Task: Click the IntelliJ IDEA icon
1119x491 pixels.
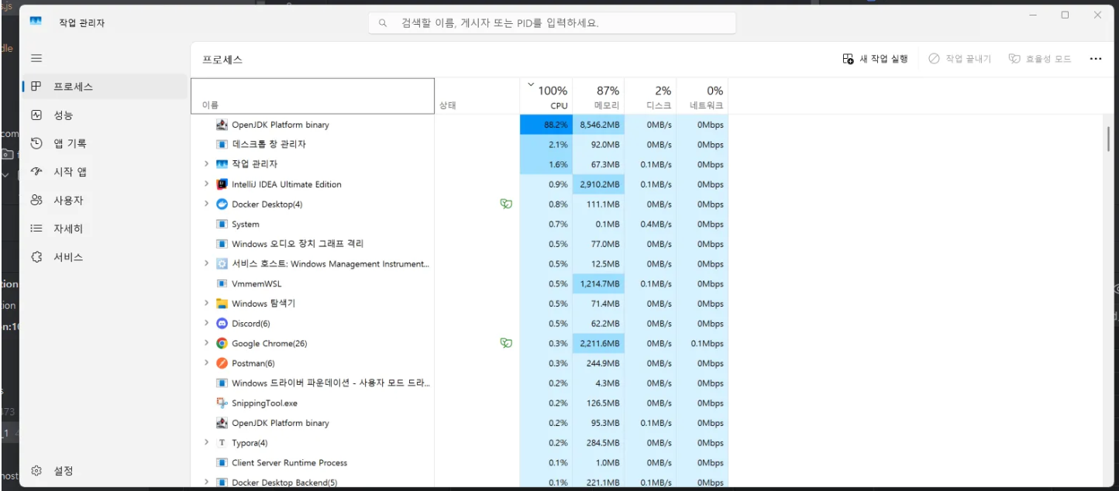Action: [x=222, y=184]
